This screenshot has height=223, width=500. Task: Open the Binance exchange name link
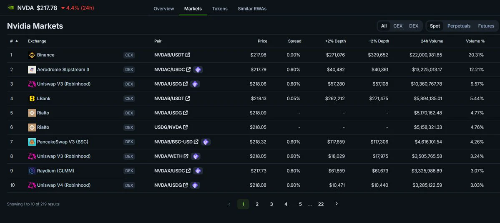click(45, 55)
